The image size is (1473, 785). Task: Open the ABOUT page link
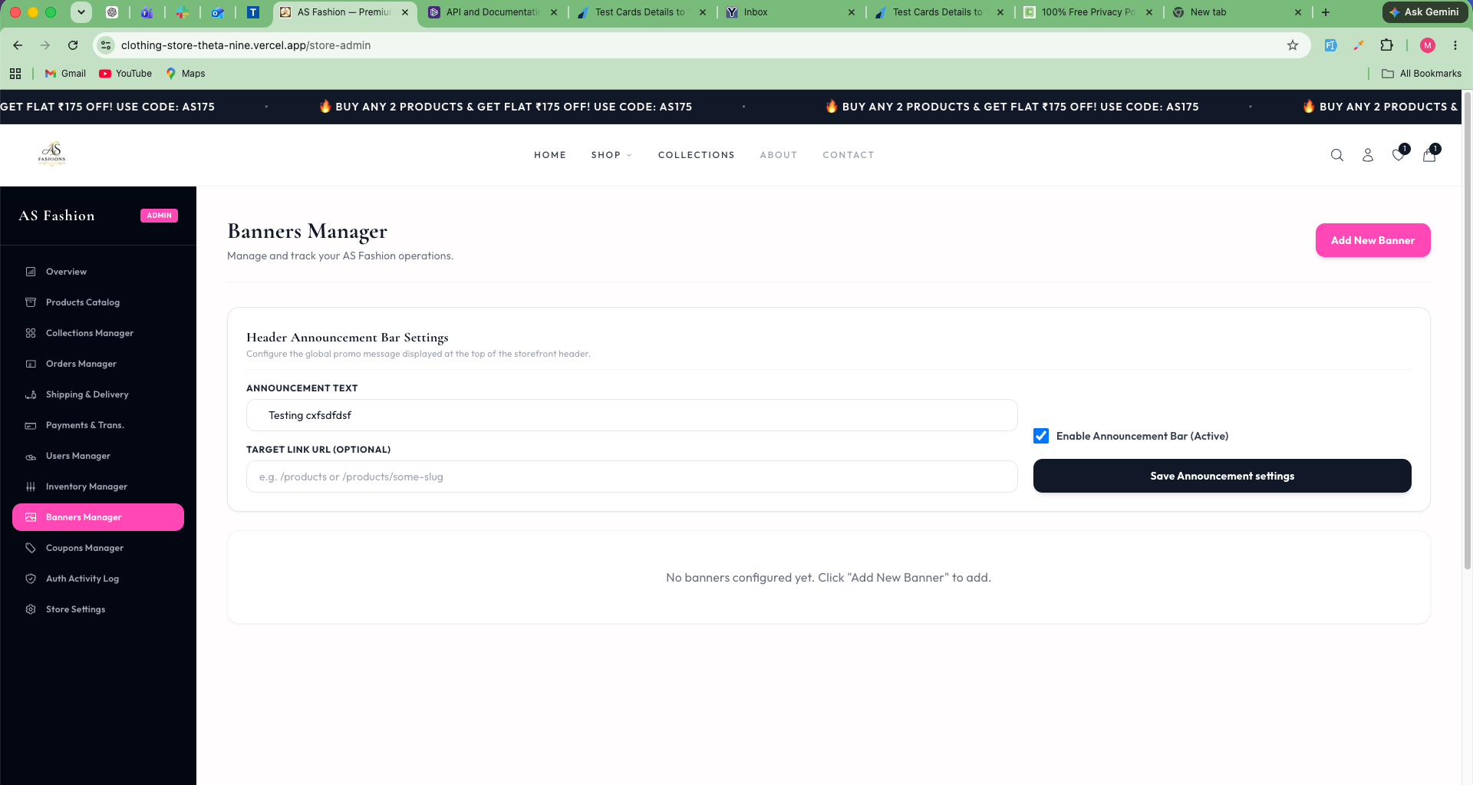coord(779,155)
